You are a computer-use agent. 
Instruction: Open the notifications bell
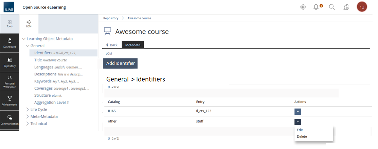(317, 7)
